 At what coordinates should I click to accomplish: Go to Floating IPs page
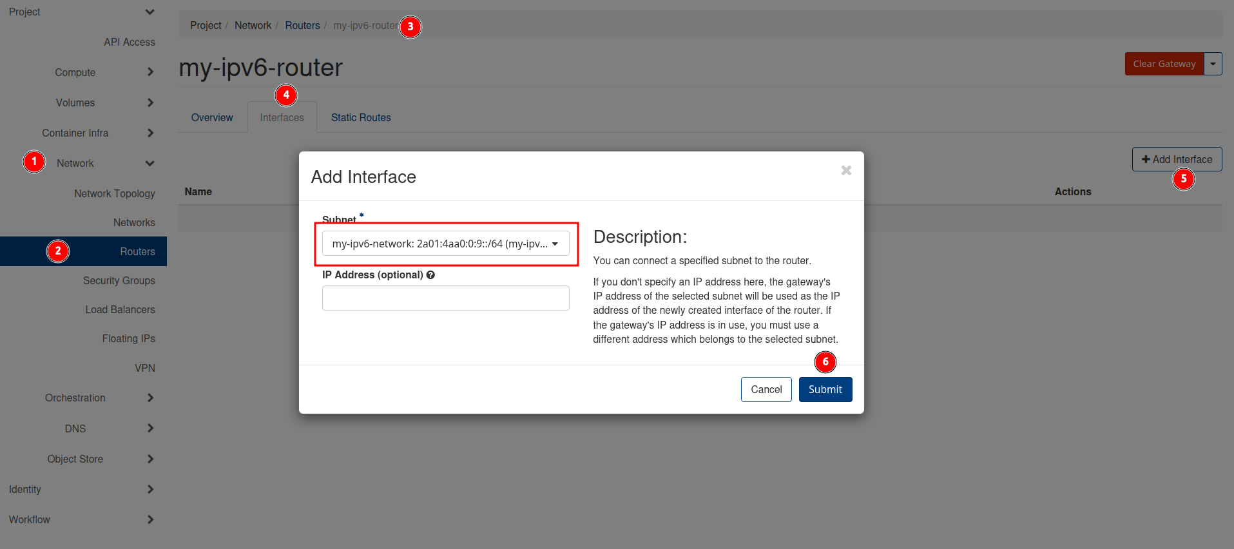point(128,338)
